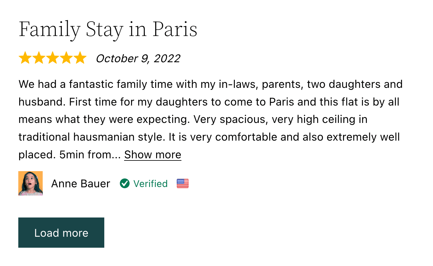Image resolution: width=433 pixels, height=266 pixels.
Task: Click the green Verified label text
Action: (150, 184)
